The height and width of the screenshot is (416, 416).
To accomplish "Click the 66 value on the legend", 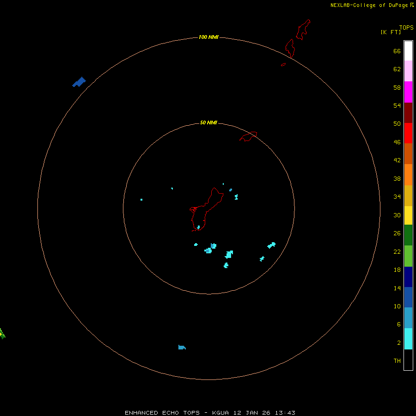I will coord(397,51).
